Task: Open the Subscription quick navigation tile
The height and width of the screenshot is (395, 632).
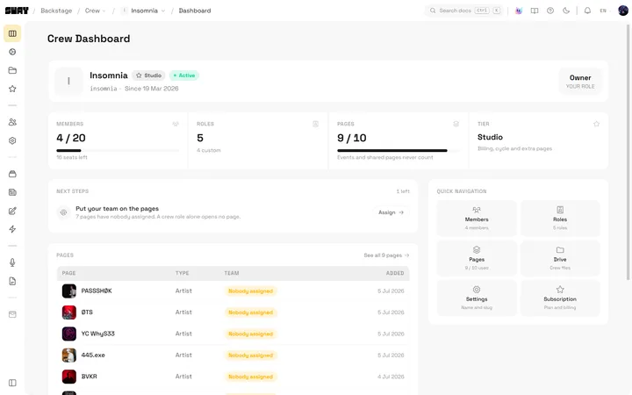Action: [560, 298]
